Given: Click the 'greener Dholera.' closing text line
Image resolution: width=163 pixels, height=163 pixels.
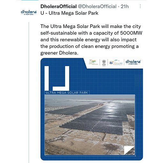Looking at the screenshot, I should (59, 53).
